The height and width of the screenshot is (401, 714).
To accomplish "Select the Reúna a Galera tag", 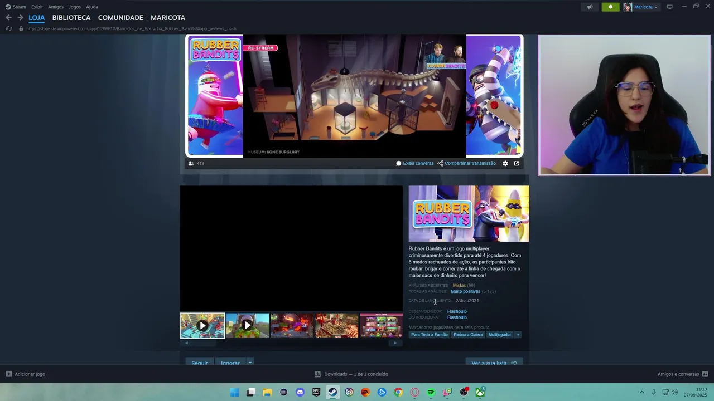I will (468, 335).
